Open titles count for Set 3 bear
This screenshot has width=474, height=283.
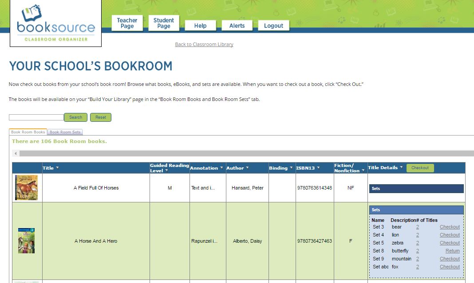tap(418, 227)
